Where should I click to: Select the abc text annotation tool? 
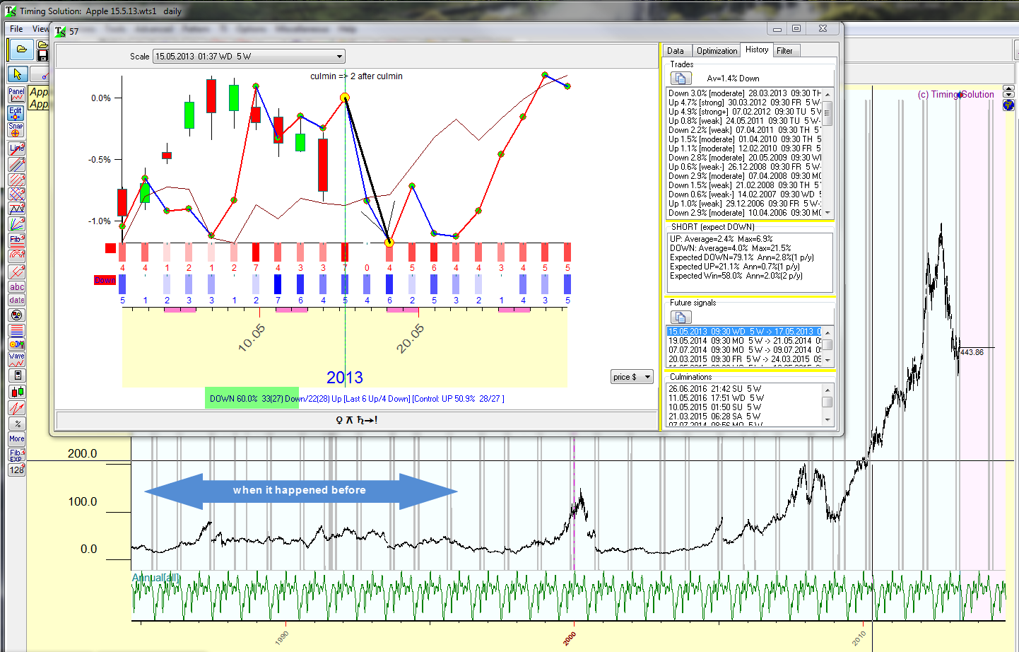click(x=16, y=286)
